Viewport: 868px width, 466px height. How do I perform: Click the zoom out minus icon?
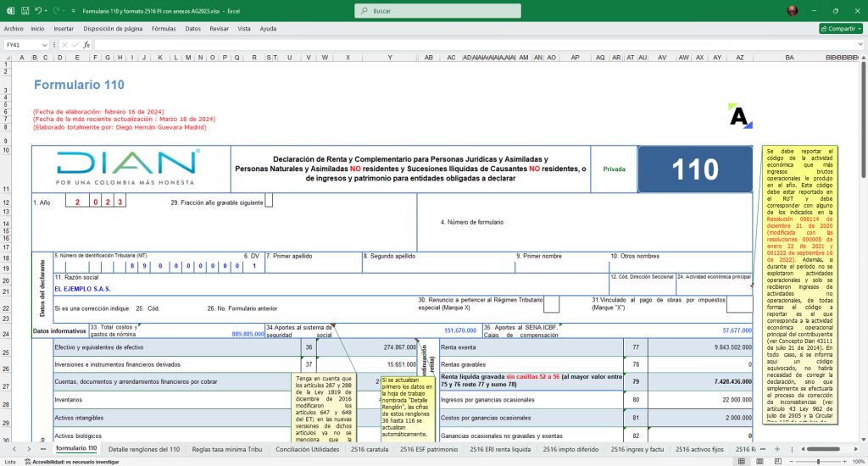tap(791, 462)
